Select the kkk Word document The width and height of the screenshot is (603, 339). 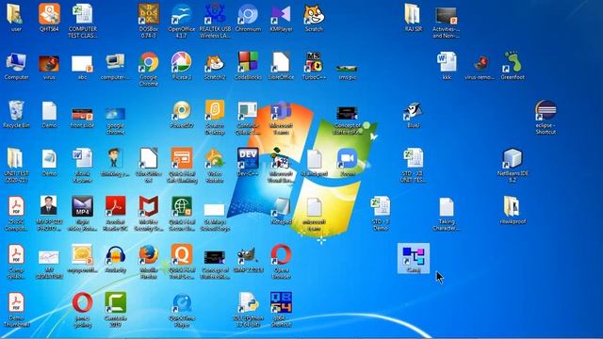[446, 63]
